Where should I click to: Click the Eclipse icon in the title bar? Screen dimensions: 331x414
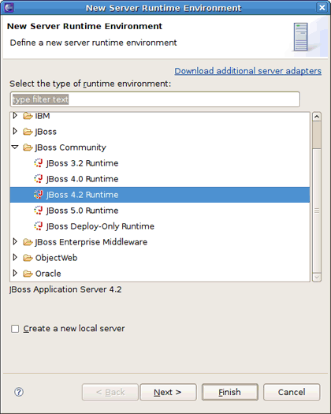[x=9, y=7]
